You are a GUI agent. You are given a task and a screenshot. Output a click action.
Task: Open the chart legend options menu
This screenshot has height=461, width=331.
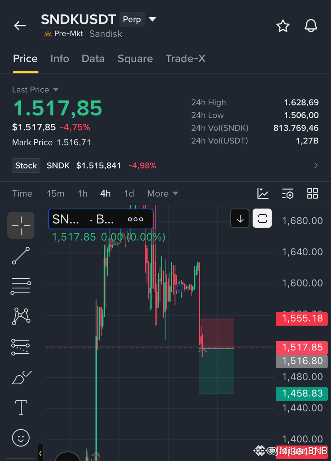[136, 219]
